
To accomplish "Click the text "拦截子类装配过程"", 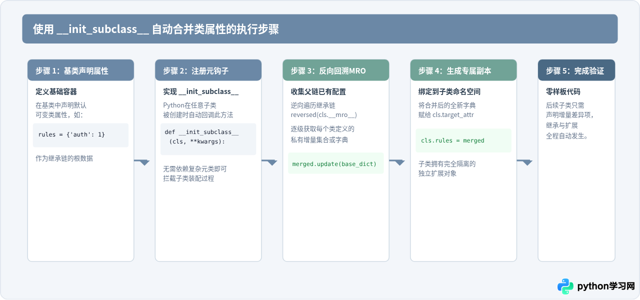I will coord(188,178).
